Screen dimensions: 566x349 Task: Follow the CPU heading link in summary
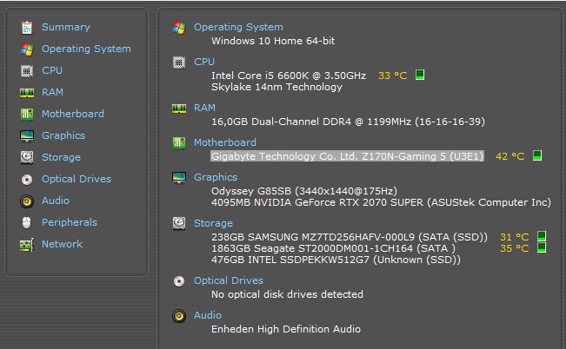coord(204,62)
